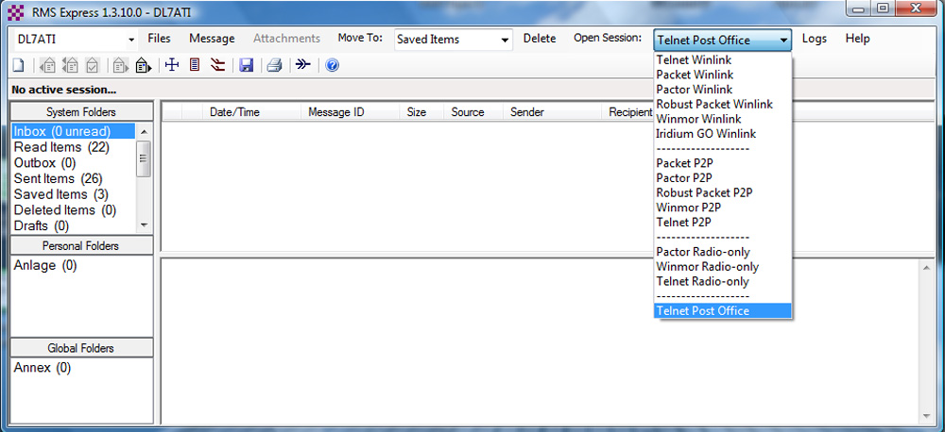
Task: Open the Files menu
Action: pos(159,39)
